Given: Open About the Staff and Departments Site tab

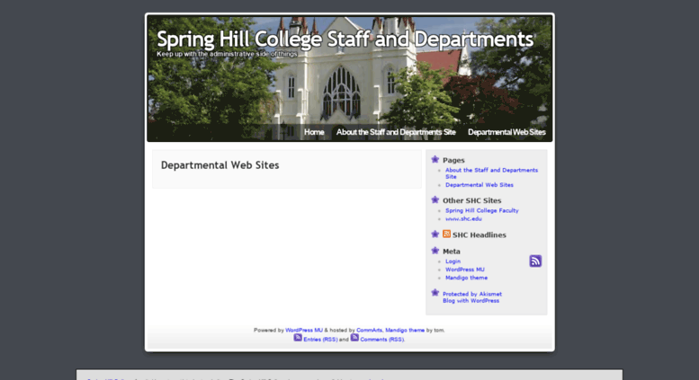Looking at the screenshot, I should (x=396, y=132).
